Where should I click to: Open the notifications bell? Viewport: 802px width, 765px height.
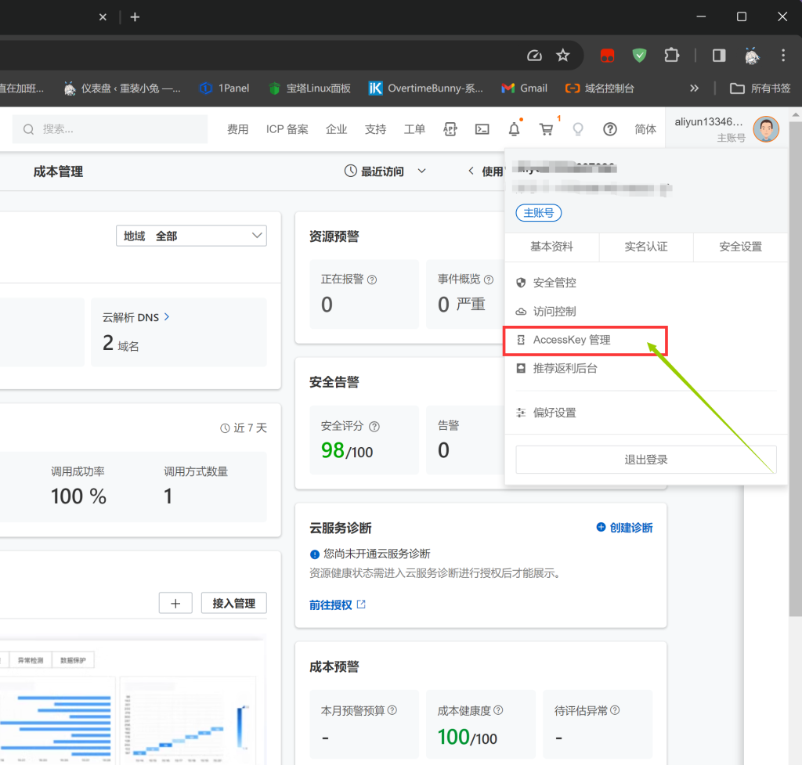tap(514, 129)
